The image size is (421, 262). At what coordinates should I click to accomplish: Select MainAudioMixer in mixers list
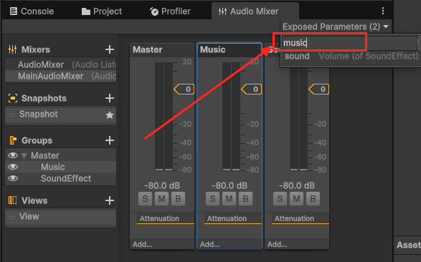pos(61,76)
